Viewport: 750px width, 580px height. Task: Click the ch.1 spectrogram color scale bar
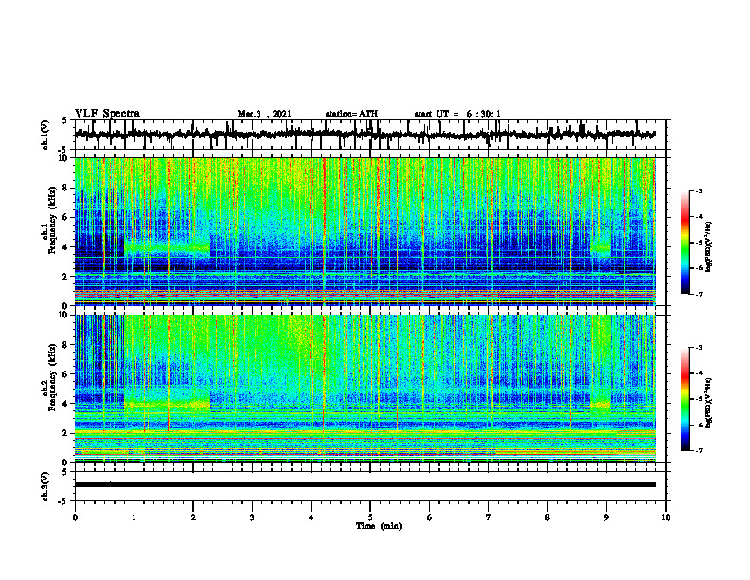686,243
